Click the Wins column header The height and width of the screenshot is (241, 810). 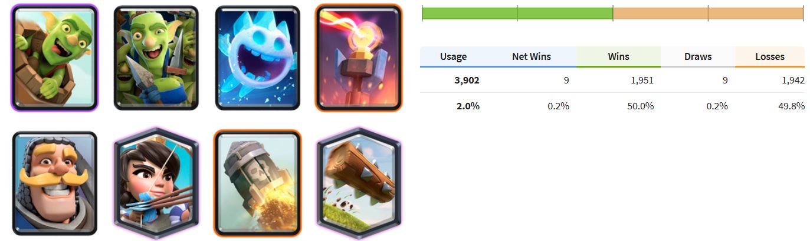tap(618, 57)
